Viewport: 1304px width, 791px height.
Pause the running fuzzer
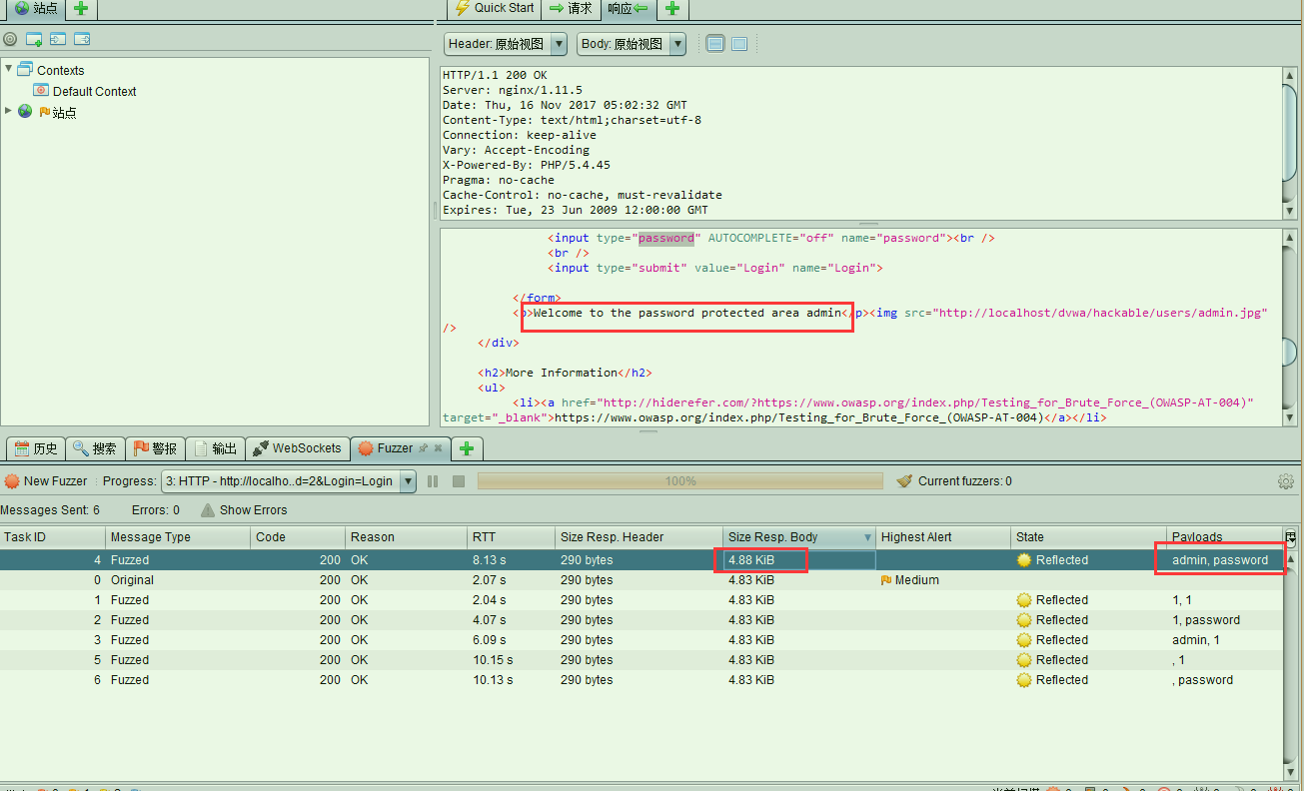click(433, 481)
